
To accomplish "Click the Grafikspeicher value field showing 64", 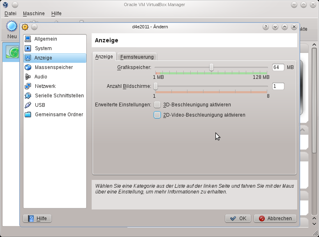I will [x=278, y=67].
